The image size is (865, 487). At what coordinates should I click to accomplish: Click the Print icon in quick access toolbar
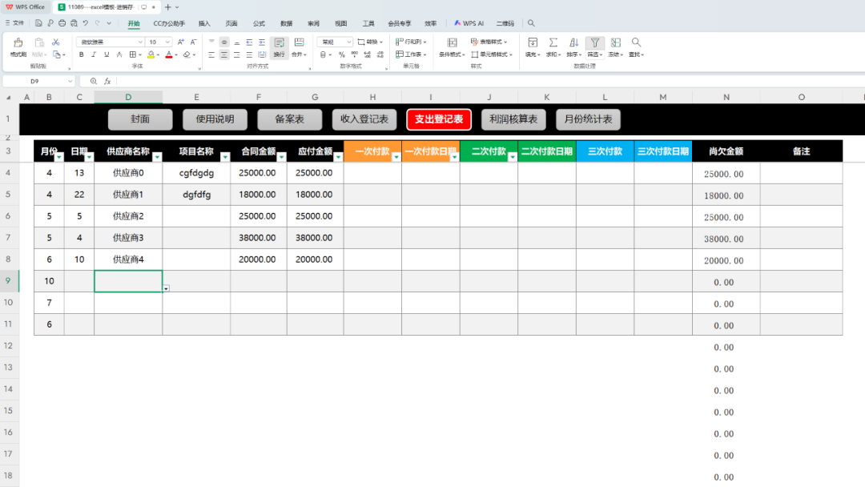pyautogui.click(x=62, y=23)
